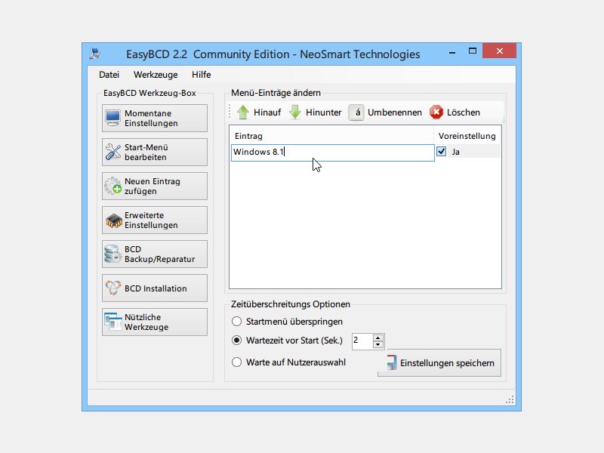The image size is (604, 453).
Task: Open the Momentane Einstellungen section
Action: click(x=155, y=119)
